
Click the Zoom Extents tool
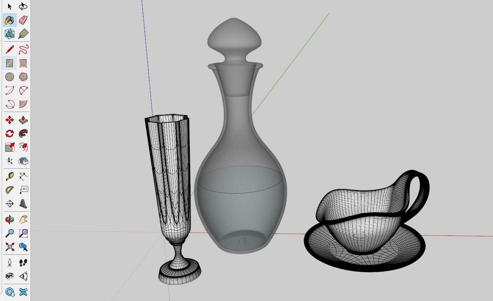pos(9,247)
